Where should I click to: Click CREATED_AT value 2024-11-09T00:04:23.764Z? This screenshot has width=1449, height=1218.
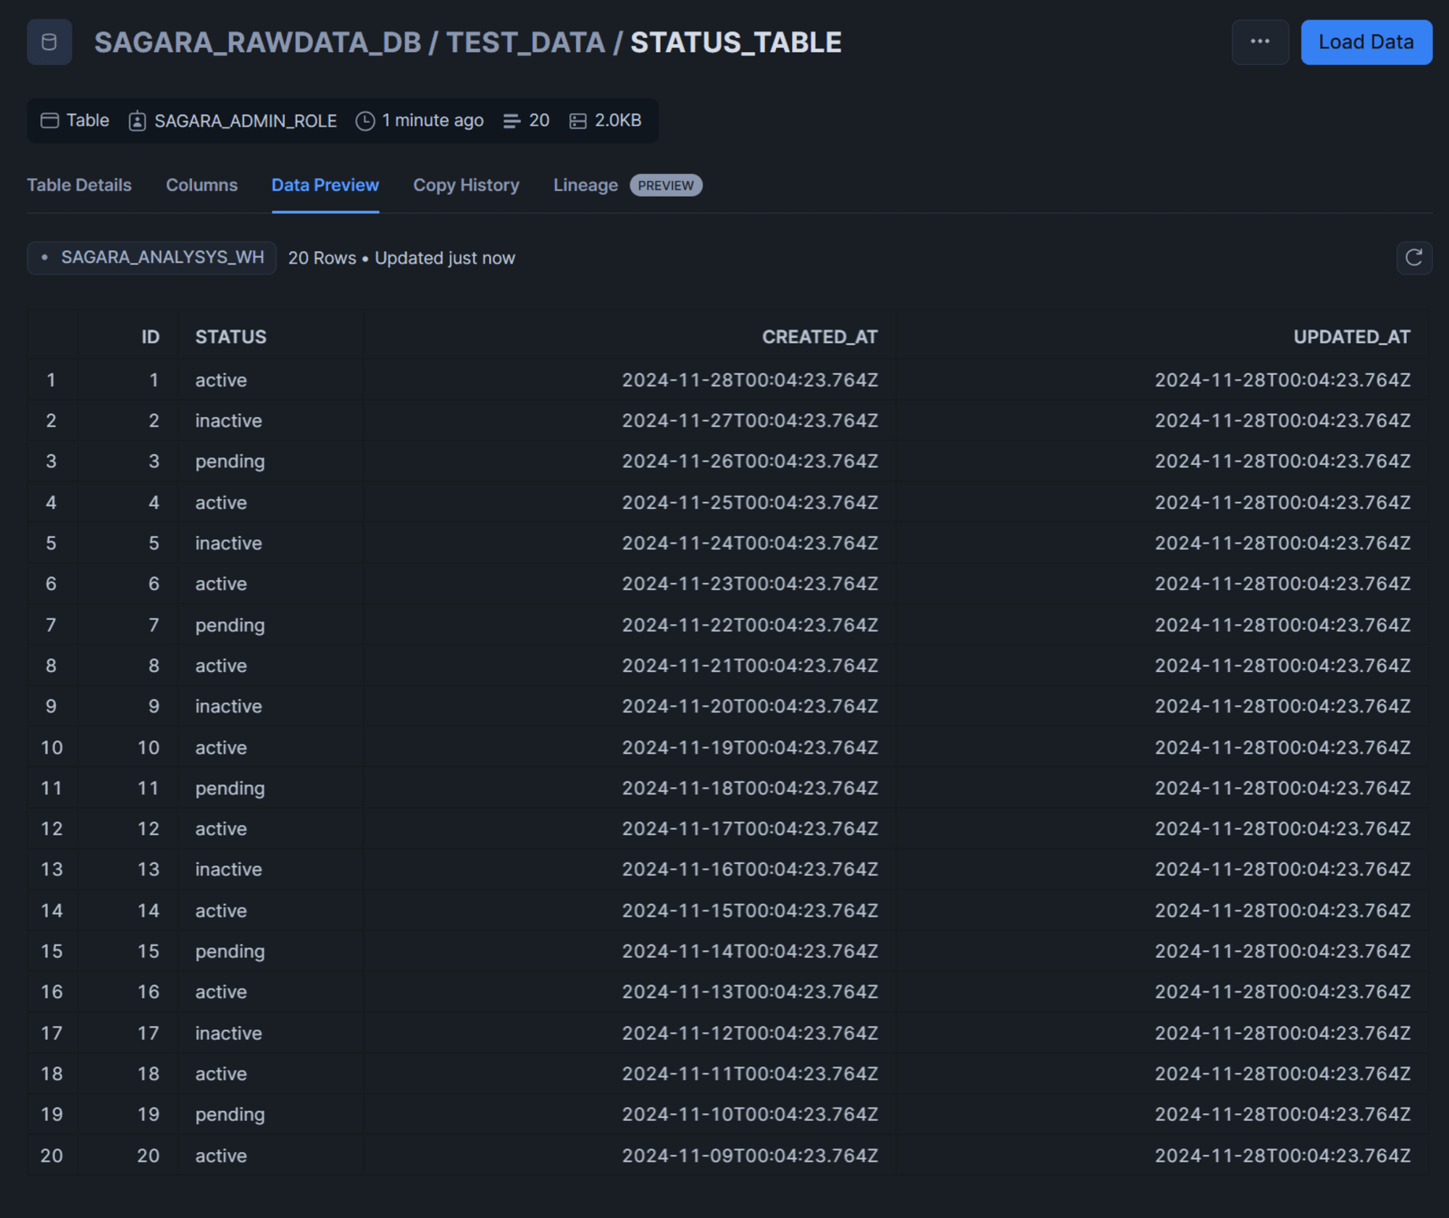[750, 1156]
